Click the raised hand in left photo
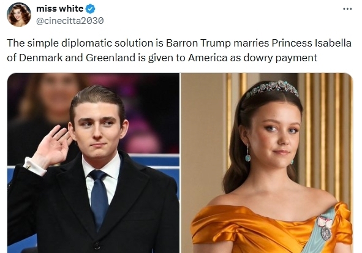Viewport: 362px width, 253px height. (53, 145)
